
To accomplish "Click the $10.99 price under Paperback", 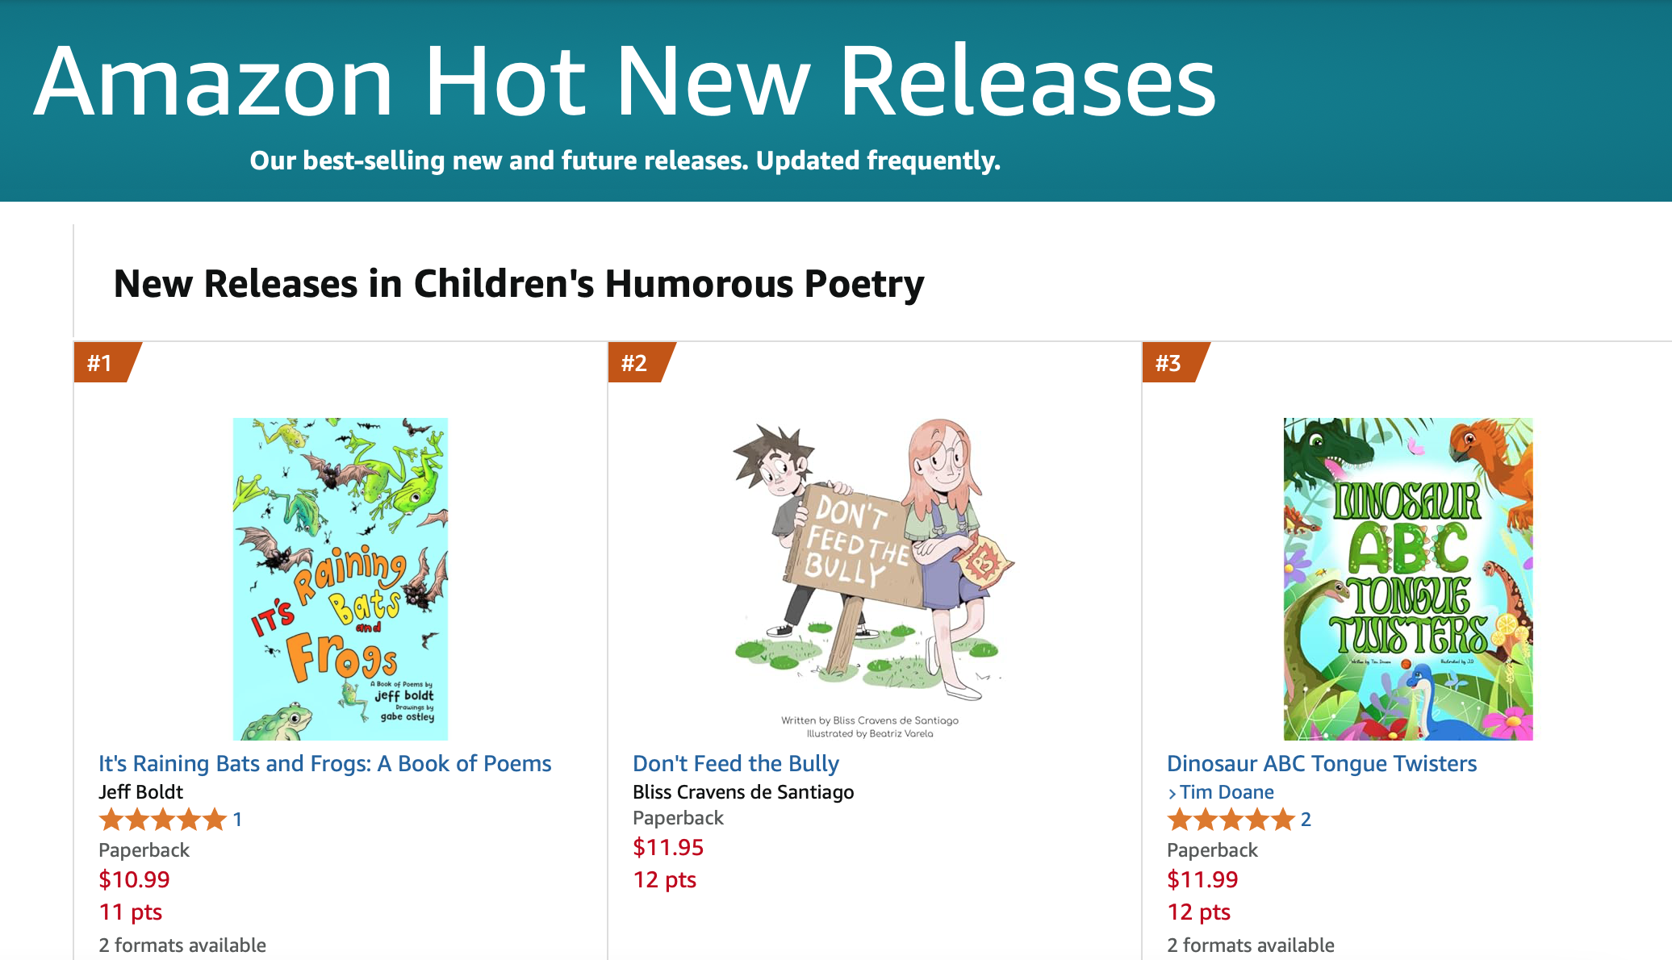I will coord(134,879).
